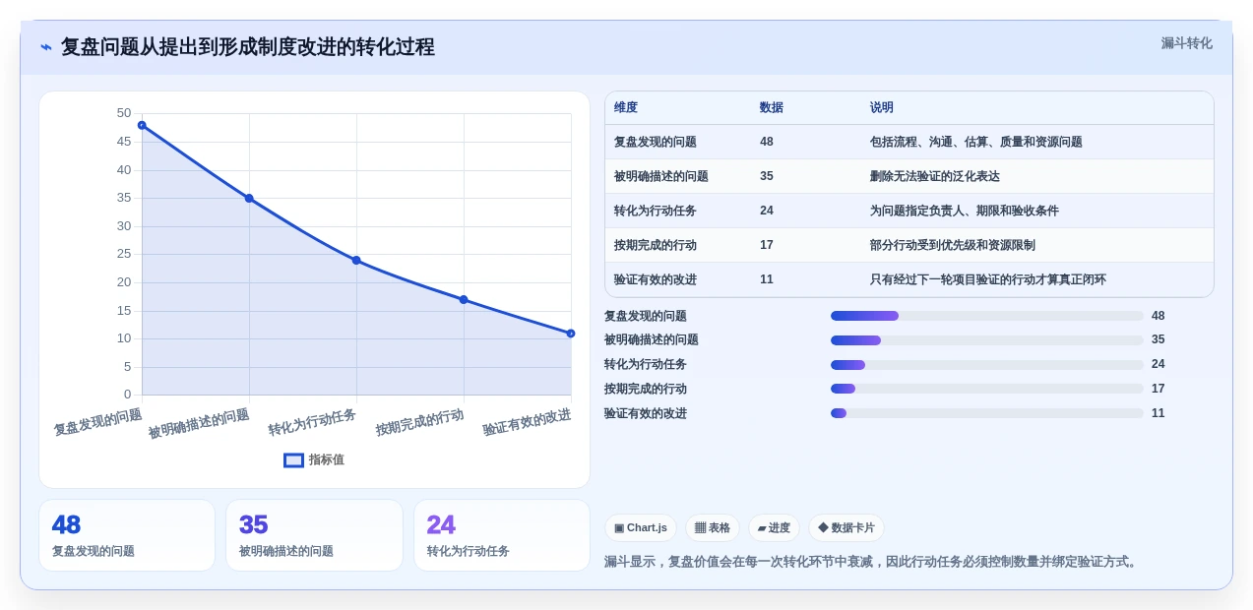Click the 说明 column header

tap(882, 107)
